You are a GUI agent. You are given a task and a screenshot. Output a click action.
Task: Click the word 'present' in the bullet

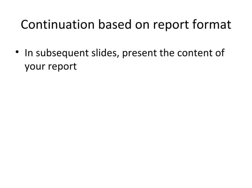[x=139, y=54]
